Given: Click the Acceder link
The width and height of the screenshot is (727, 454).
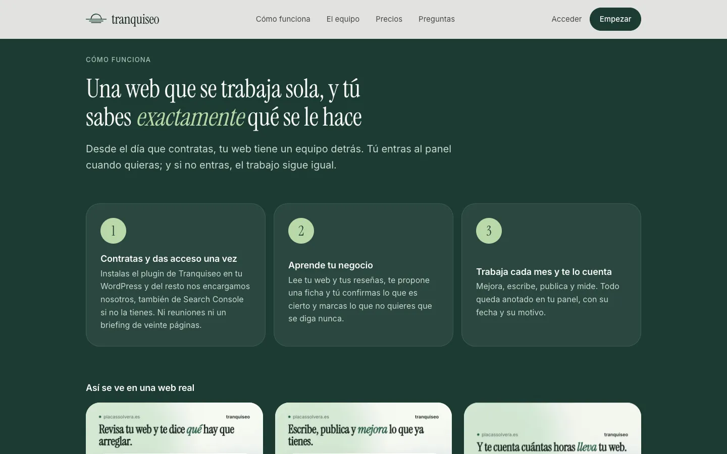Looking at the screenshot, I should [566, 19].
